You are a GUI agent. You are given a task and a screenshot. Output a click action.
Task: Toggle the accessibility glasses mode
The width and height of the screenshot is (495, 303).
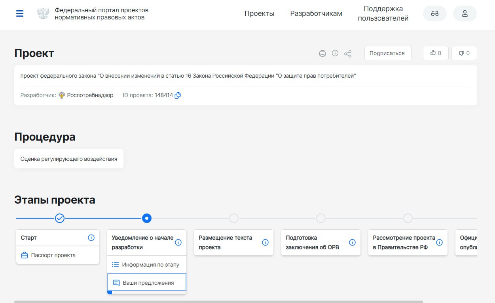pyautogui.click(x=435, y=13)
